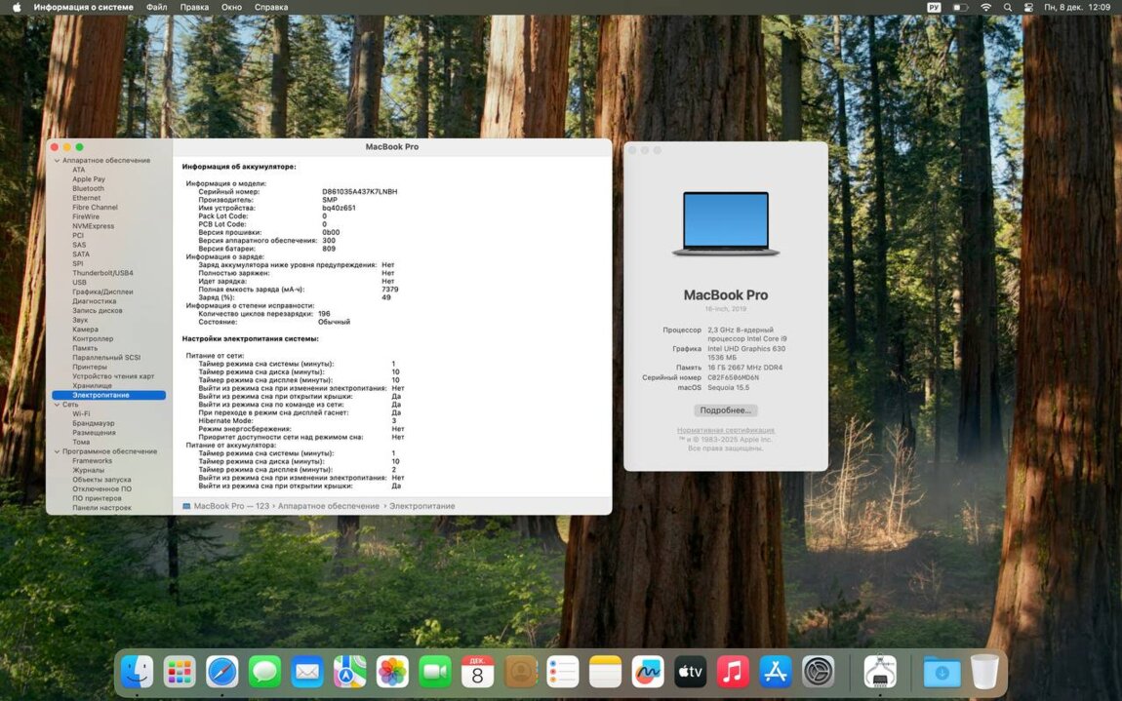Open the Wi-Fi status menu bar icon
The image size is (1122, 701).
(985, 7)
